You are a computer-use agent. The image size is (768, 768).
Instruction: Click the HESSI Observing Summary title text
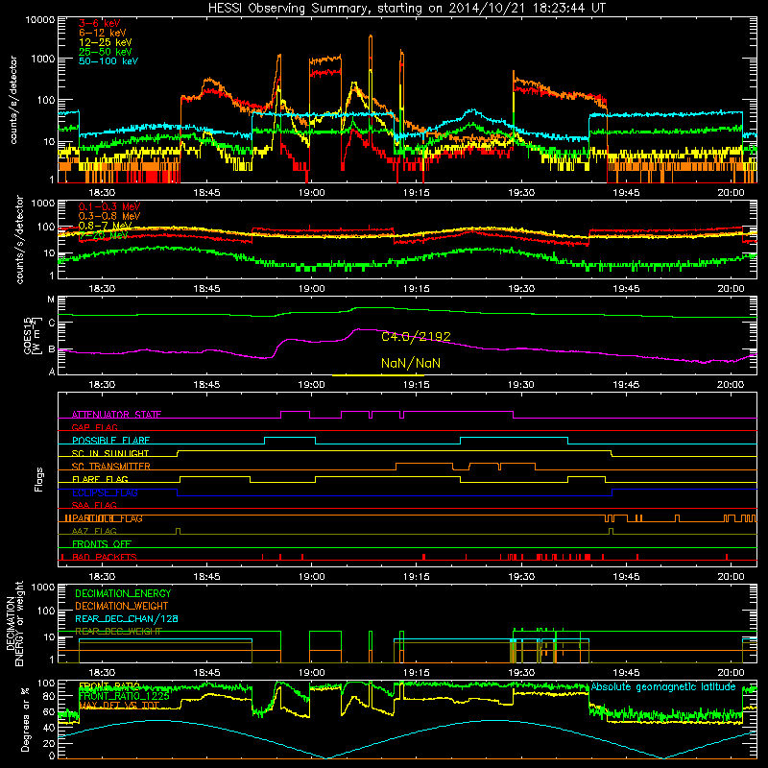point(406,8)
